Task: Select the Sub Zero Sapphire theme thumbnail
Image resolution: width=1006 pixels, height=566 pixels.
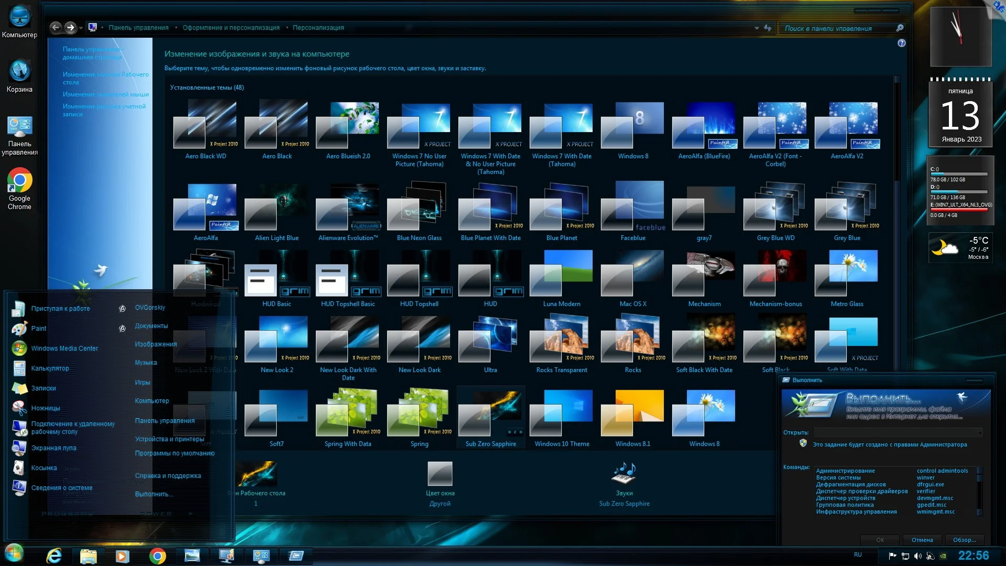Action: pos(490,414)
